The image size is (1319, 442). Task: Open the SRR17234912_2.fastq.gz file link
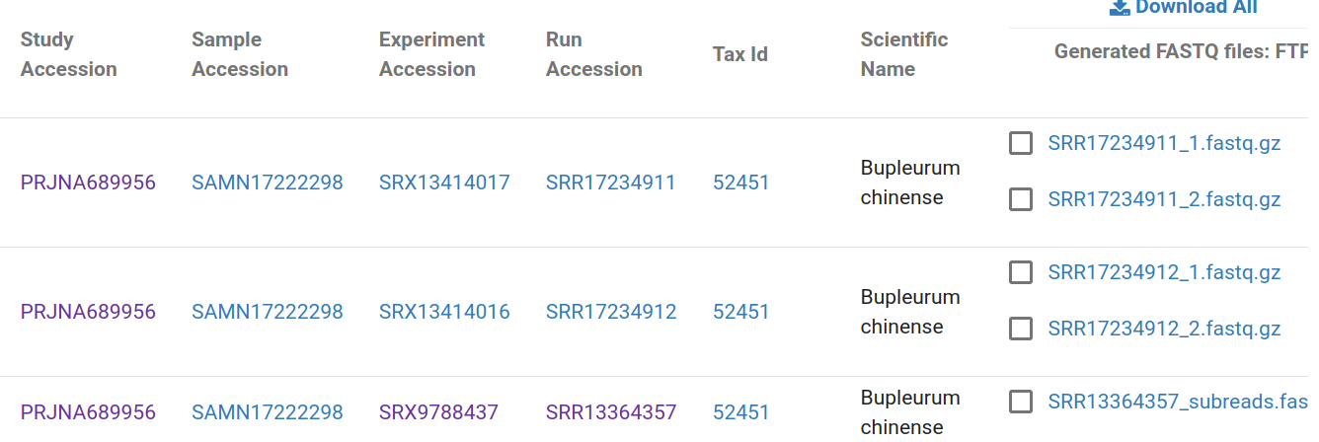(x=1164, y=329)
